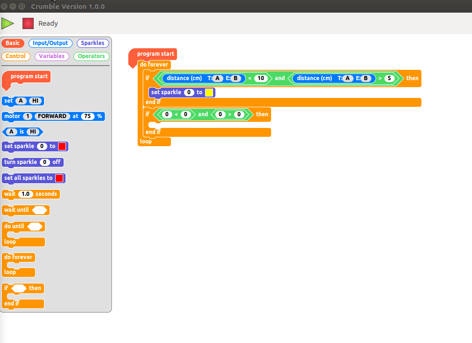
Task: Change pin A in 'A is HI' block
Action: coord(11,132)
